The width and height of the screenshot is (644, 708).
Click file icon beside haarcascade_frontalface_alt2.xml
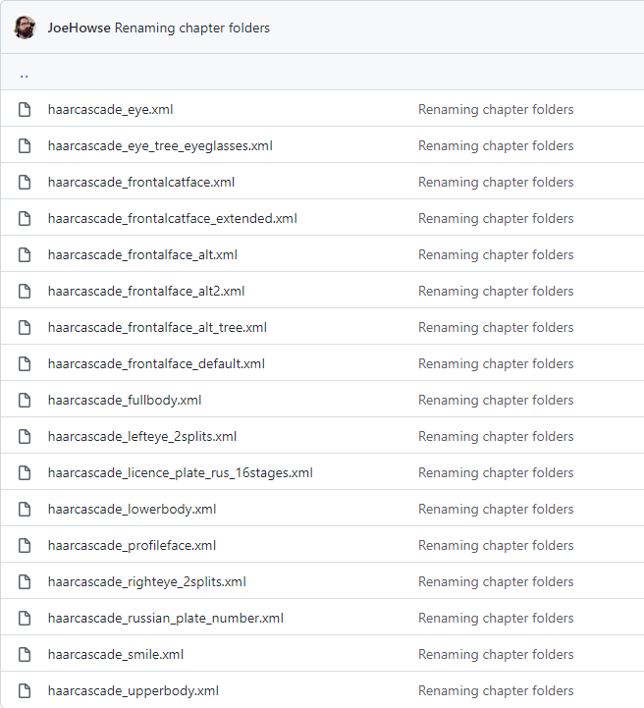25,292
